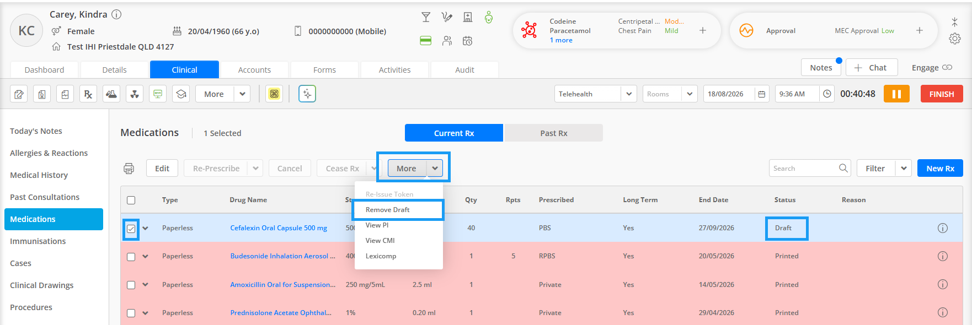Open the Audit tab
Screen dimensions: 972x325
(x=464, y=70)
